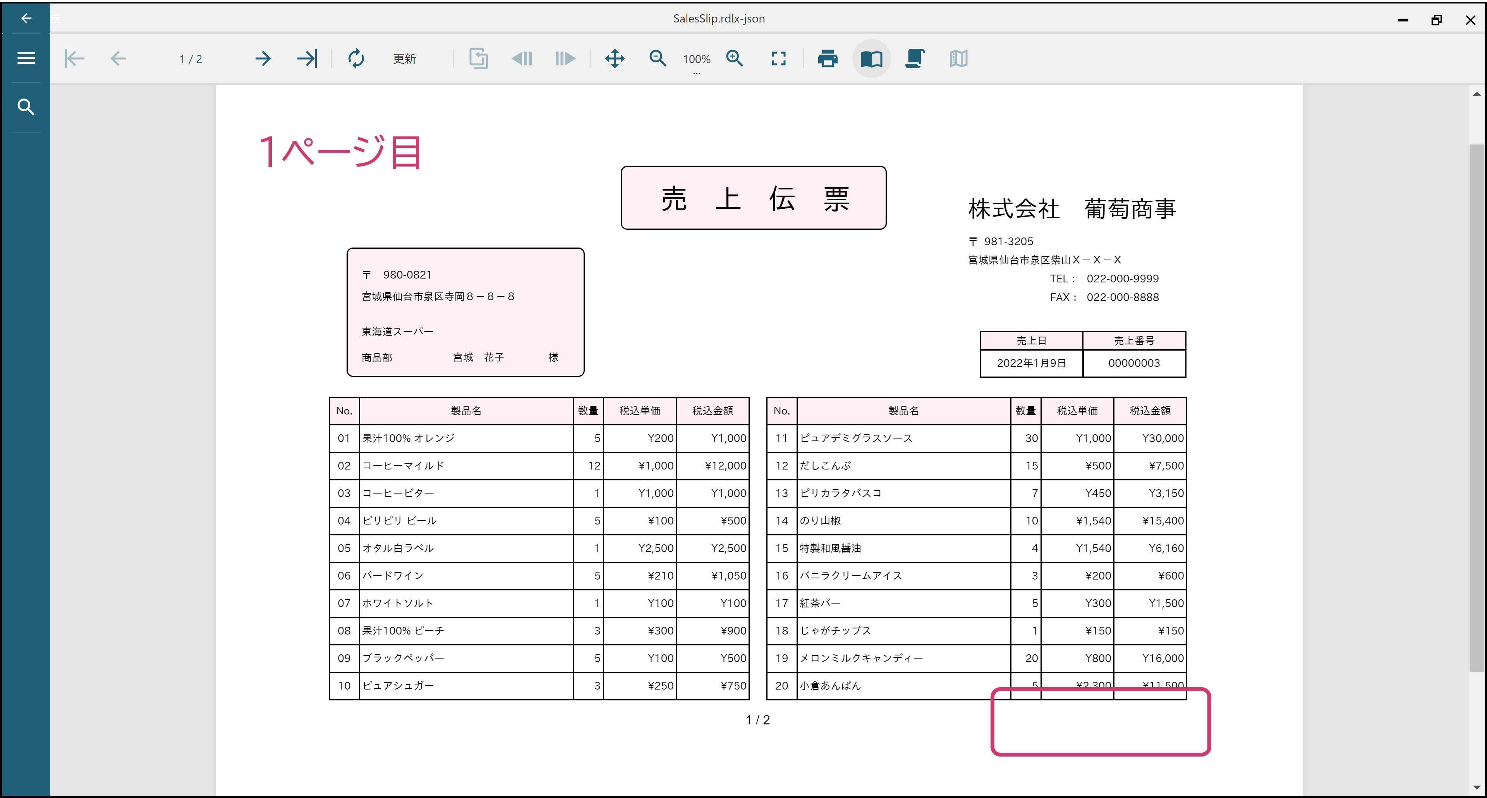Click customer name 東海道スーパー
The image size is (1487, 798).
[397, 332]
